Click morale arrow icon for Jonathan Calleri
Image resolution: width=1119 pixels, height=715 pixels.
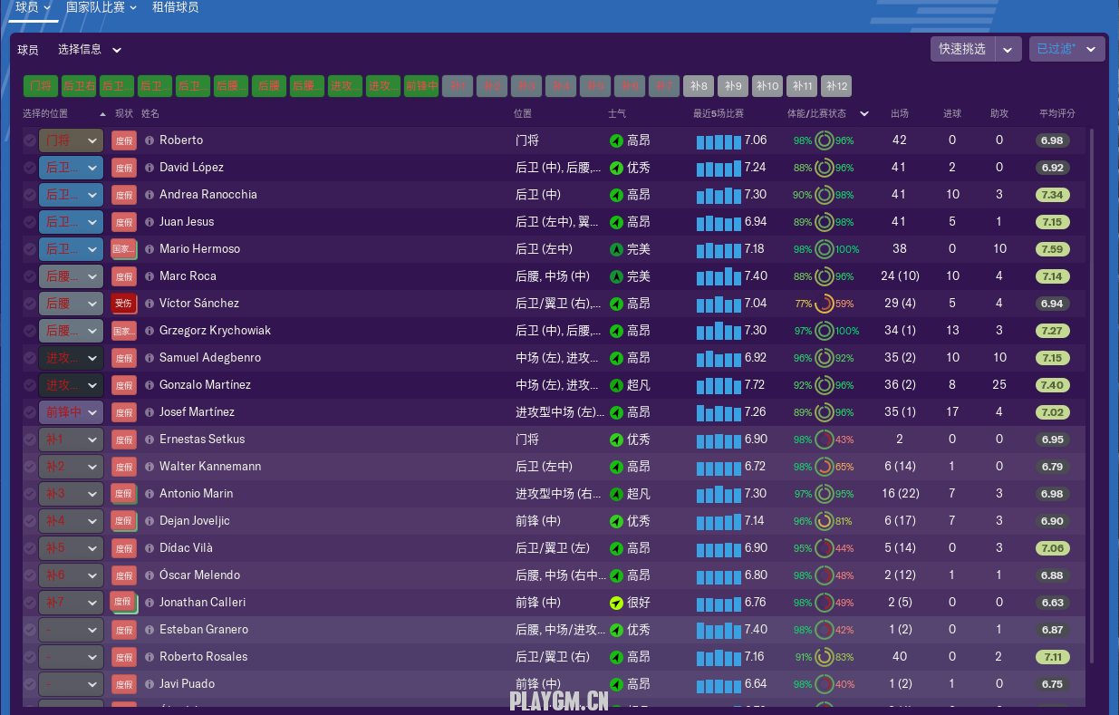[x=616, y=603]
